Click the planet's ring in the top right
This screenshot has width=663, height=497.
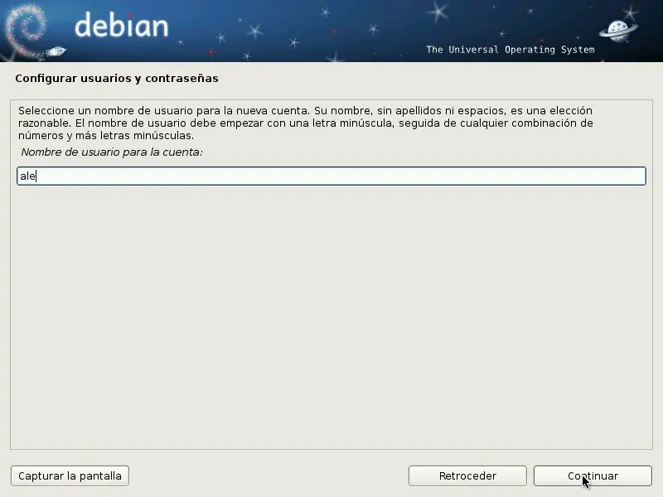point(612,31)
